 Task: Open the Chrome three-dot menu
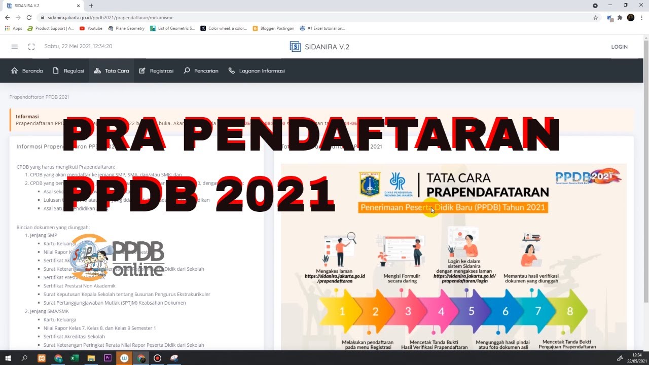click(641, 17)
